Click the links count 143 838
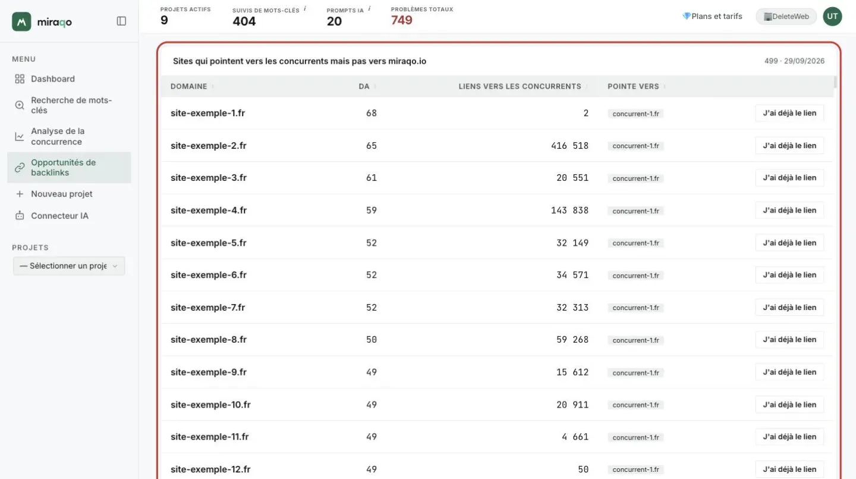The width and height of the screenshot is (856, 479). coord(569,210)
